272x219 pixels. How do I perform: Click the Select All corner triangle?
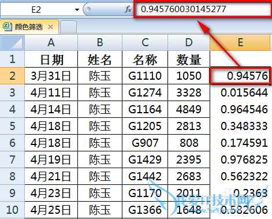point(12,43)
